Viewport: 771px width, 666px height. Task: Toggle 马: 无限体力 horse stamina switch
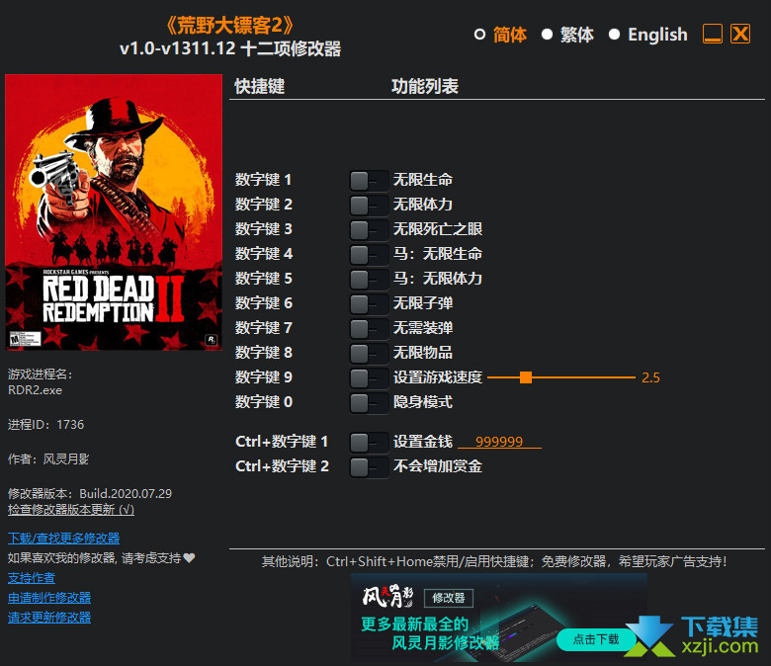tap(369, 280)
